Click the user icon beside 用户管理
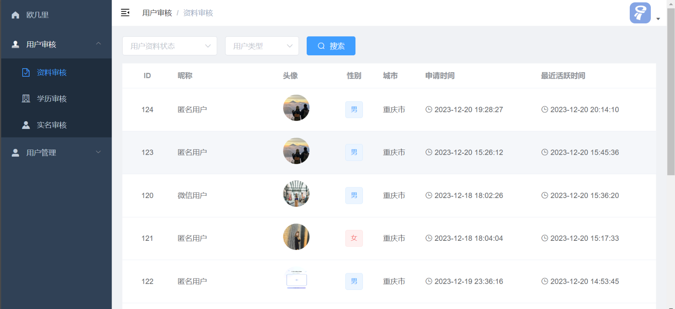 16,153
